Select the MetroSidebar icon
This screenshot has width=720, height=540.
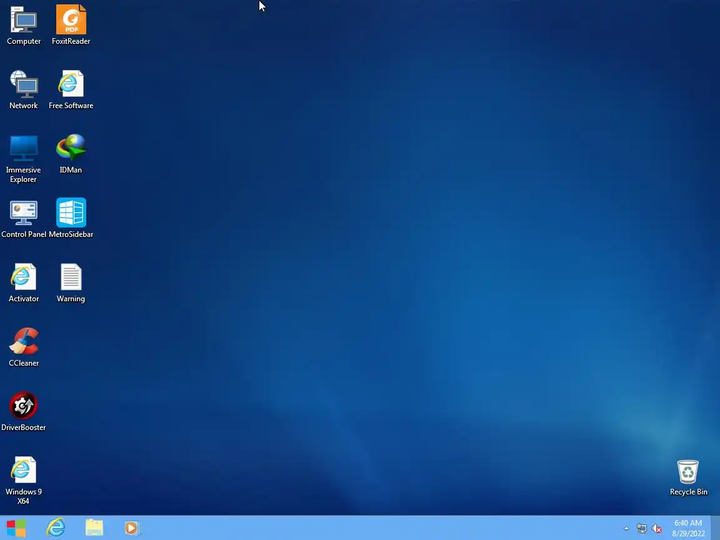click(71, 219)
